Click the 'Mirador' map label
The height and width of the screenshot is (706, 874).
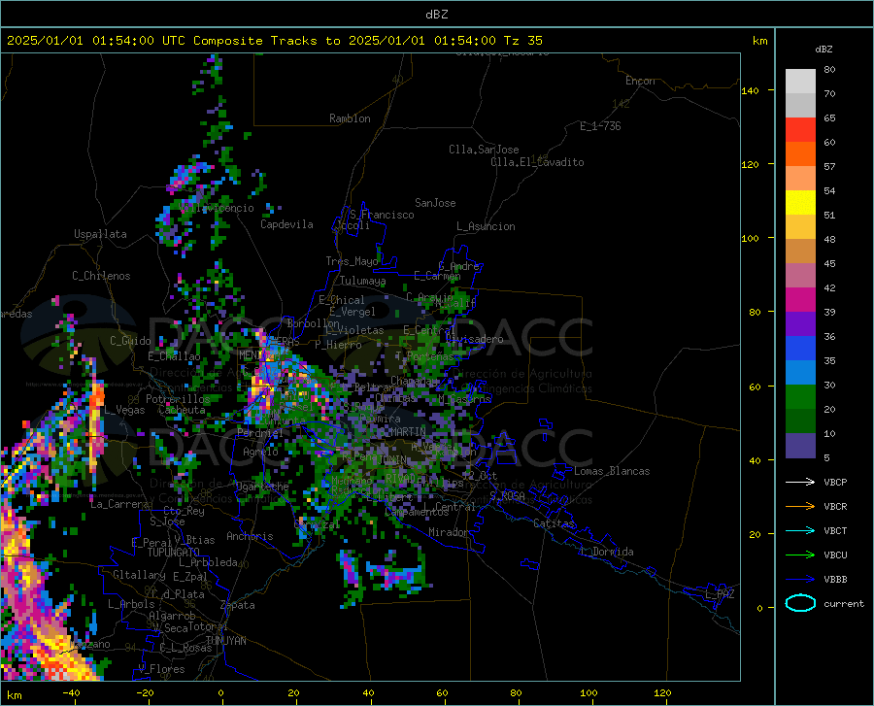click(x=449, y=532)
